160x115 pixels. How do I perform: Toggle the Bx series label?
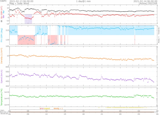[4, 17]
